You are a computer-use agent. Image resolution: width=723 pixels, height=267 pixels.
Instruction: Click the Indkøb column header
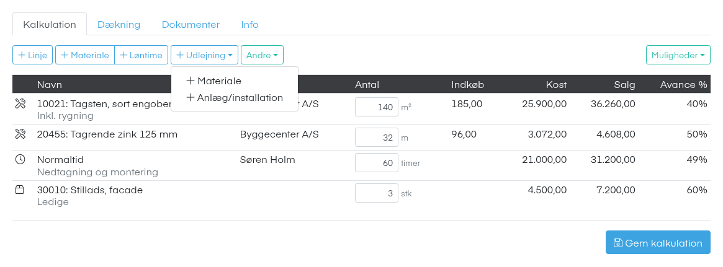pos(467,85)
